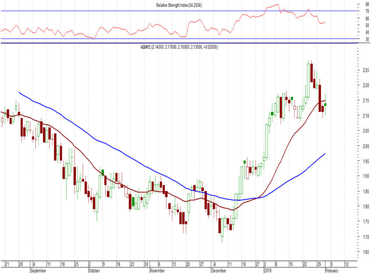Click the date tick labeled 28
The width and height of the screenshot is (371, 274).
(x=21, y=264)
